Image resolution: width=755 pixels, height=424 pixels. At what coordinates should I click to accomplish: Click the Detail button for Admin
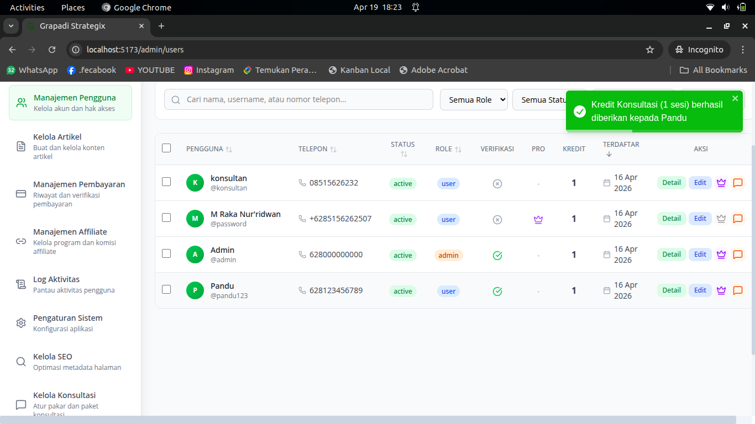click(x=671, y=255)
